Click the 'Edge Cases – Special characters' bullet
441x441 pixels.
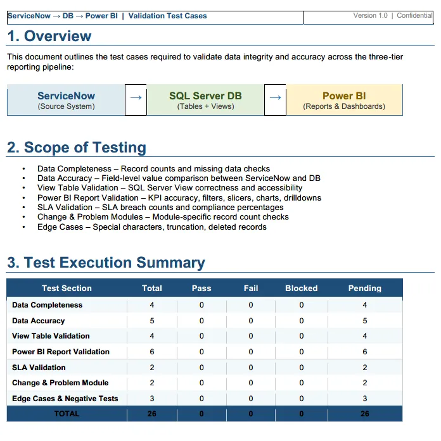[152, 227]
